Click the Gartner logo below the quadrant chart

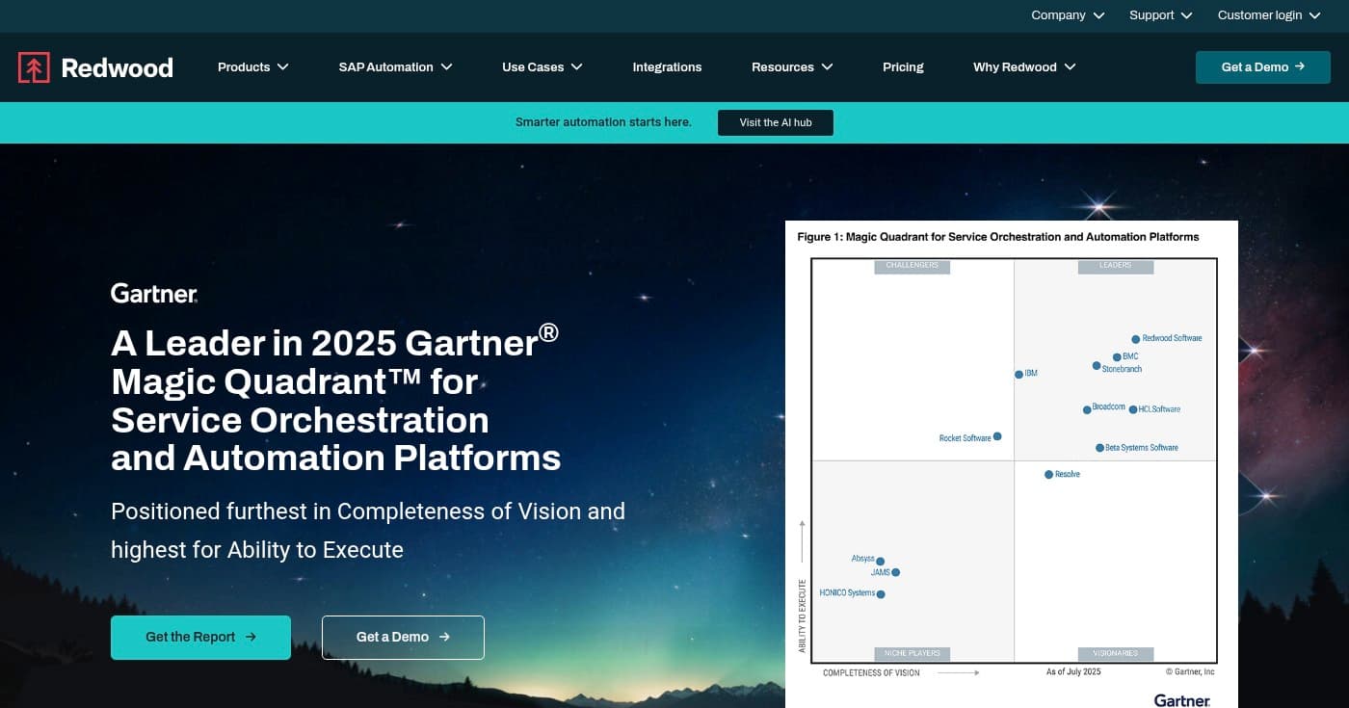point(1181,700)
